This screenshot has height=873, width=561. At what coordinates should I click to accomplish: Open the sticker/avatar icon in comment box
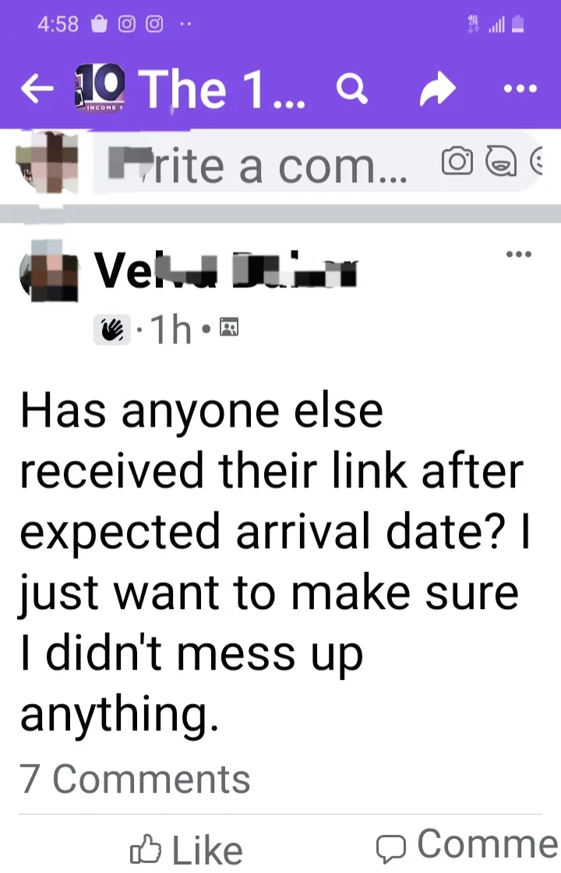pyautogui.click(x=501, y=161)
